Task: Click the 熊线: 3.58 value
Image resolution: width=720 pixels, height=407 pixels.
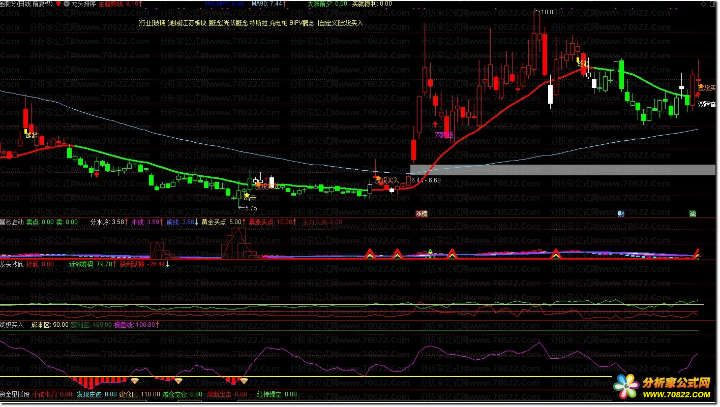Action: (x=182, y=222)
